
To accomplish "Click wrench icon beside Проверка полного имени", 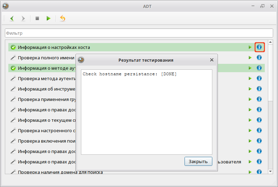I will (x=13, y=58).
